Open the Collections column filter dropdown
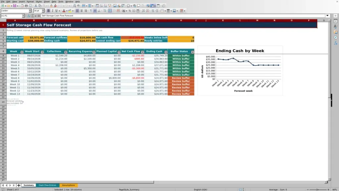This screenshot has height=191, width=339. pos(66,52)
